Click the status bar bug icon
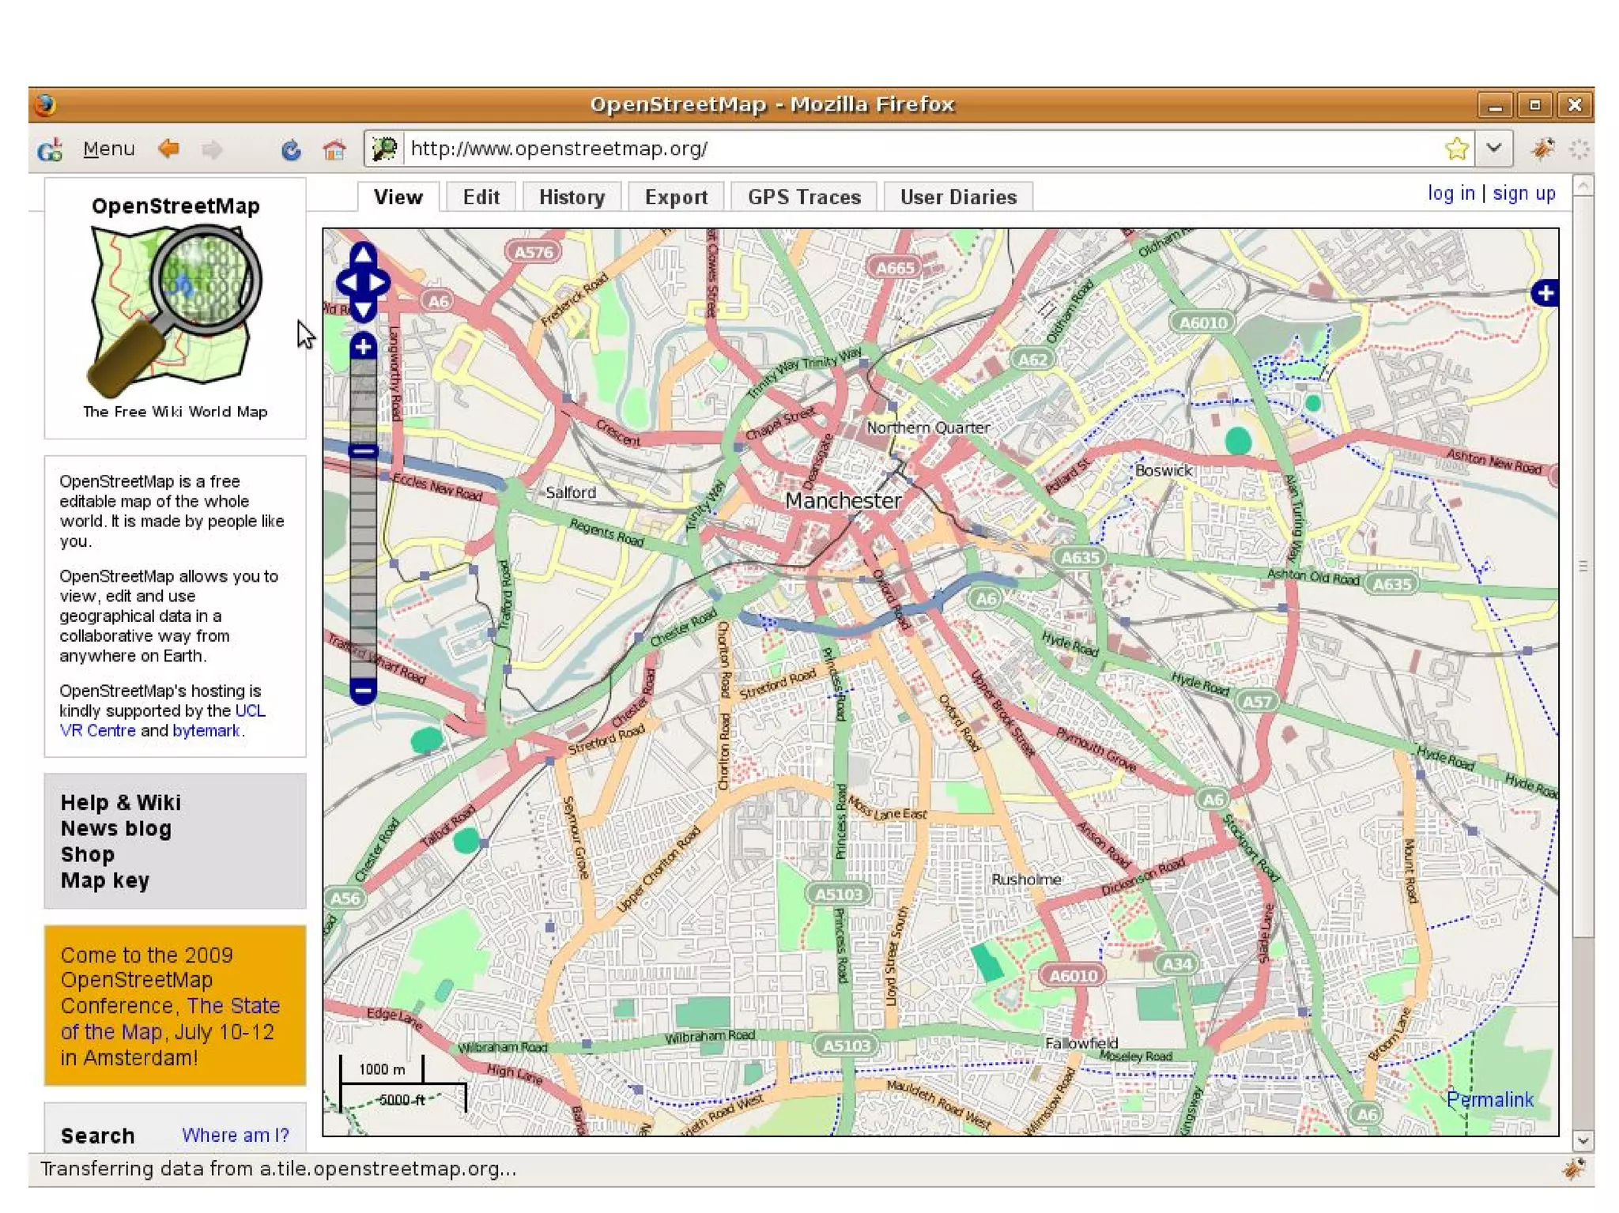 1573,1170
